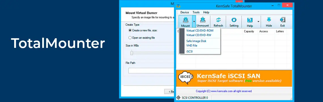323x102 pixels.
Task: Select Open an existing file option
Action: point(130,38)
